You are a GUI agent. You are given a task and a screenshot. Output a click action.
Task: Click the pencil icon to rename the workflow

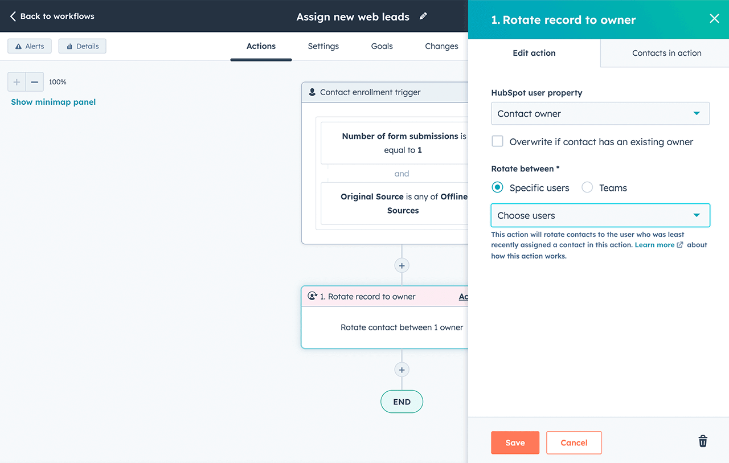[x=423, y=17]
